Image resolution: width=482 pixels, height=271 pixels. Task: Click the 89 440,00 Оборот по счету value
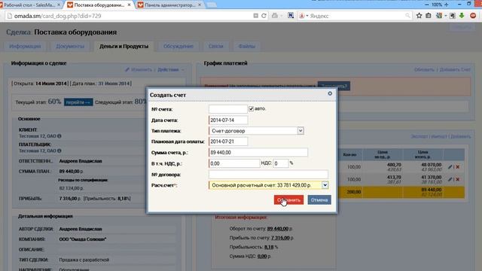(x=278, y=229)
